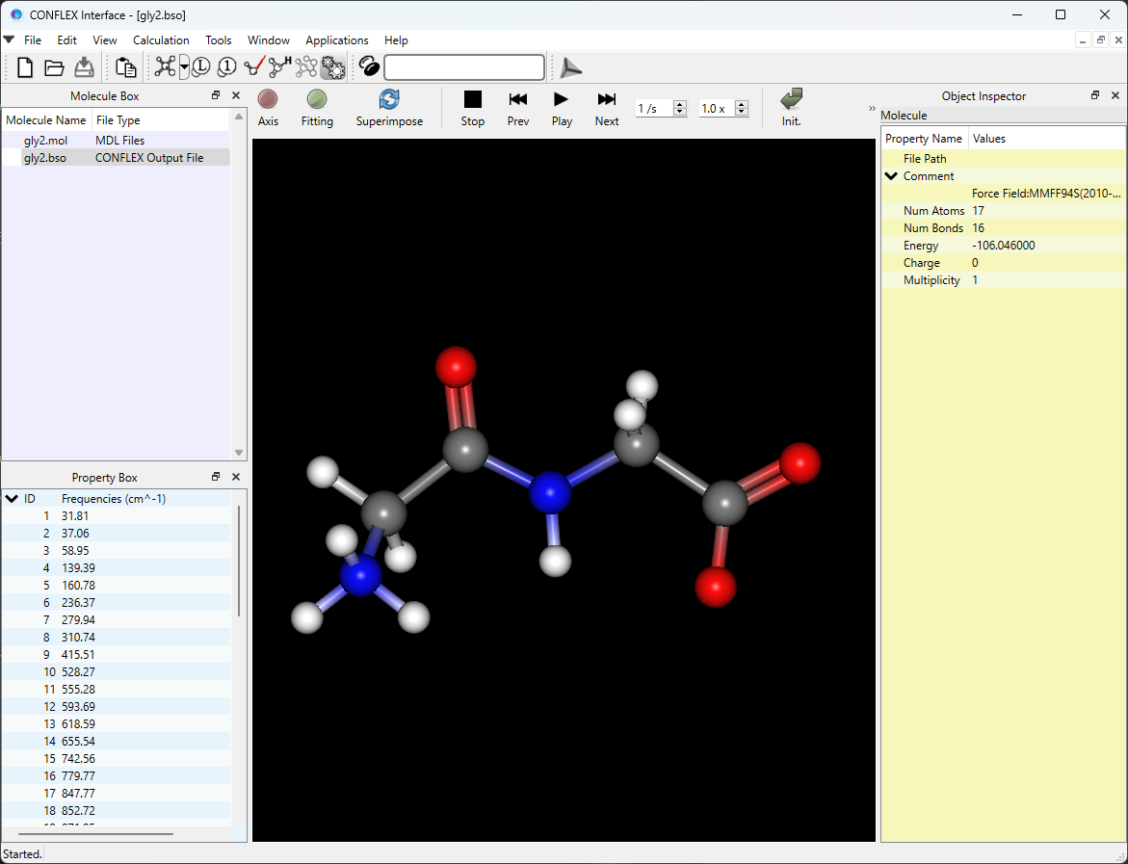Screen dimensions: 1128x864
Task: Click the Copy toolbar icon
Action: point(125,67)
